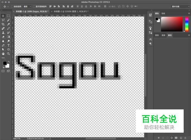
Task: Open the Move tool preset picker arrow
Action: coord(8,6)
